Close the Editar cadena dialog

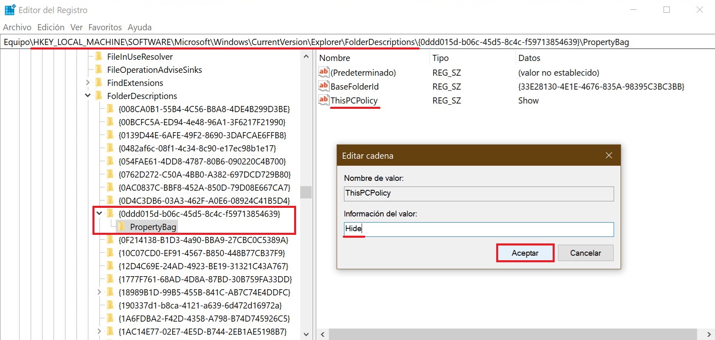click(609, 155)
